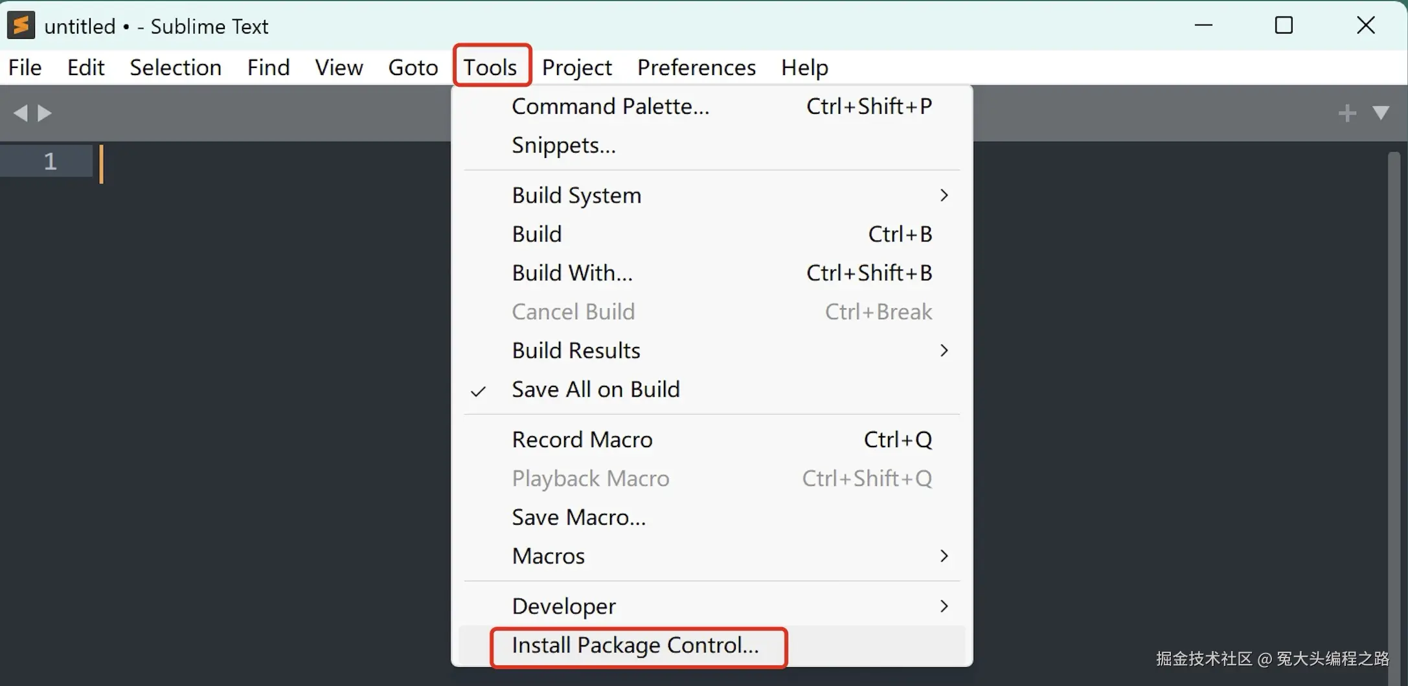Click the right tab navigation arrow
1408x686 pixels.
[45, 113]
